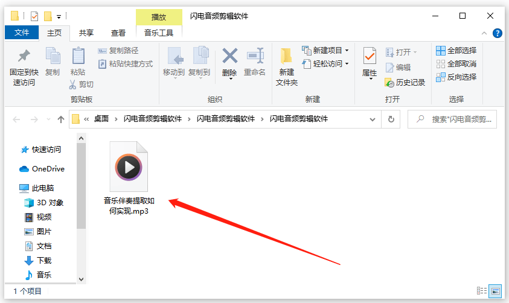Open the History (历史记录) option
The width and height of the screenshot is (509, 303).
pos(405,83)
